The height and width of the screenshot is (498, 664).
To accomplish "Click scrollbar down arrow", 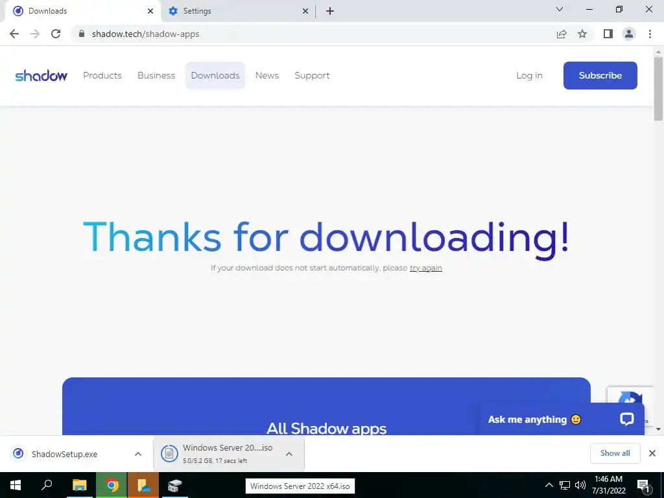I will (658, 429).
